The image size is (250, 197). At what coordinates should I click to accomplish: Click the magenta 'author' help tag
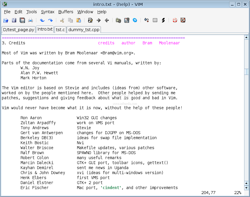click(128, 43)
